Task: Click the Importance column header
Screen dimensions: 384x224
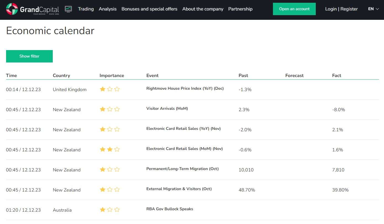Action: (112, 75)
